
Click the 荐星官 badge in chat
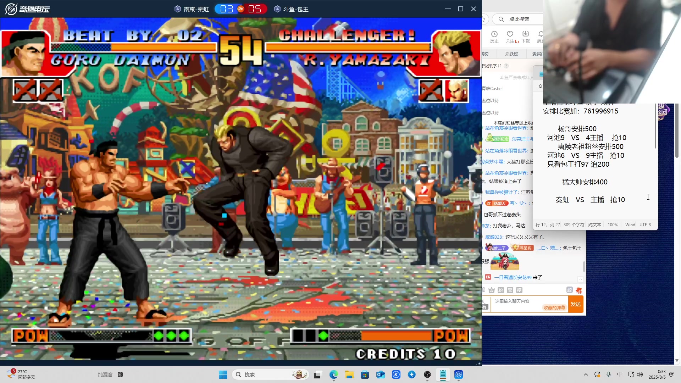[x=522, y=248]
